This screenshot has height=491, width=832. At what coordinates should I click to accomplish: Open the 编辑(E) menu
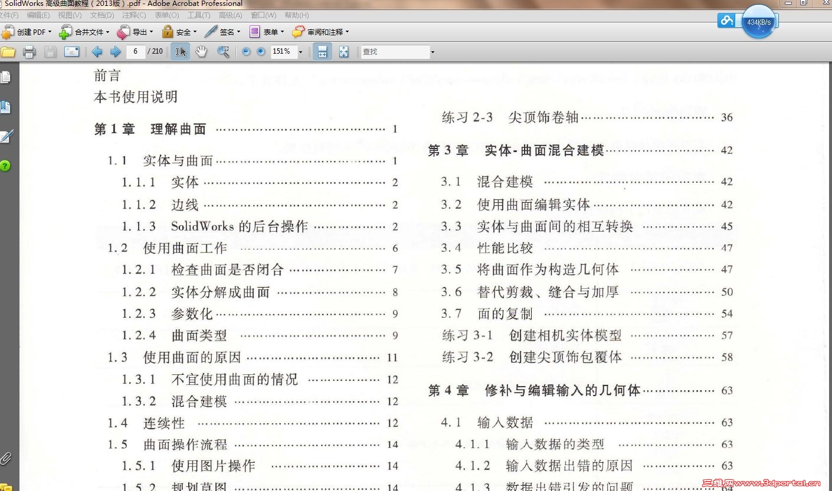click(38, 15)
